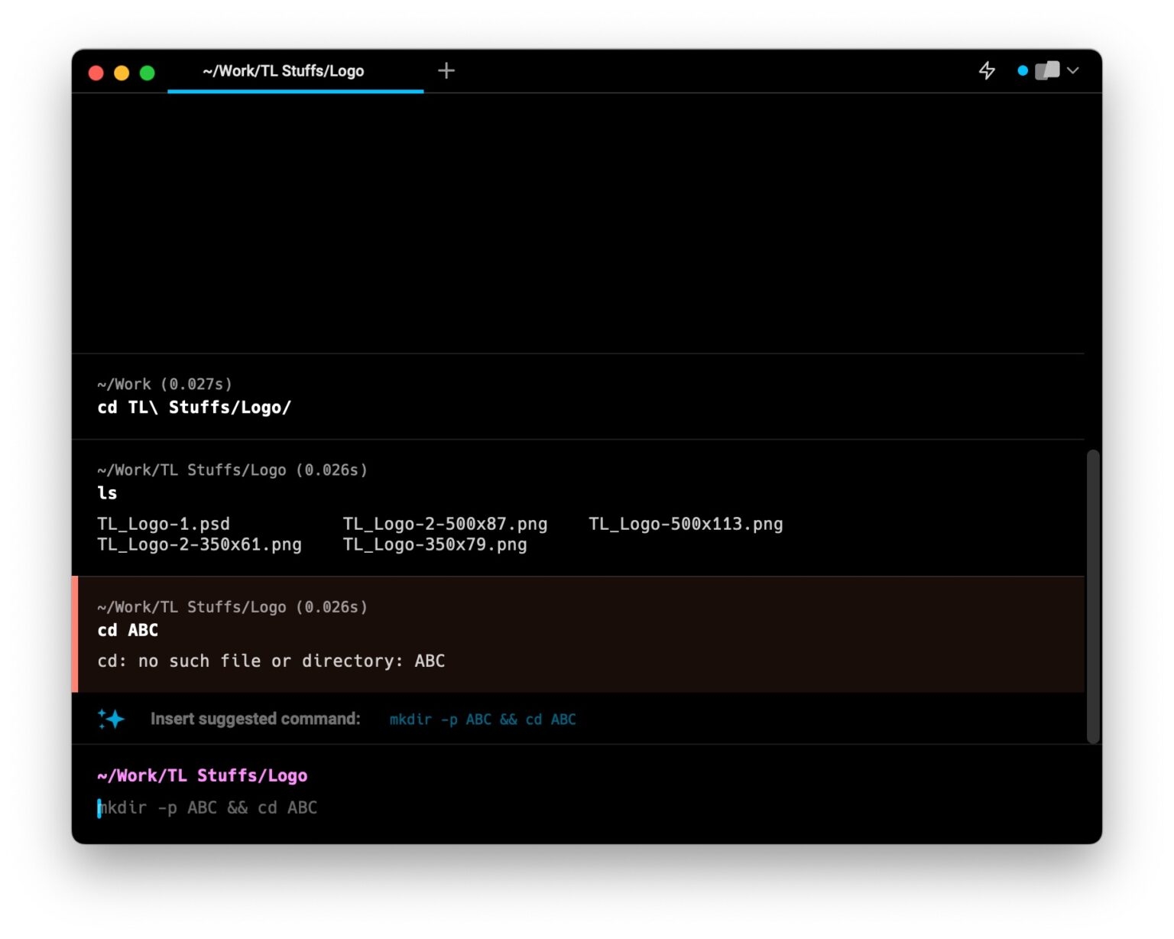1174x939 pixels.
Task: Select the ~/Work/TL Stuffs/Logo tab
Action: point(284,71)
